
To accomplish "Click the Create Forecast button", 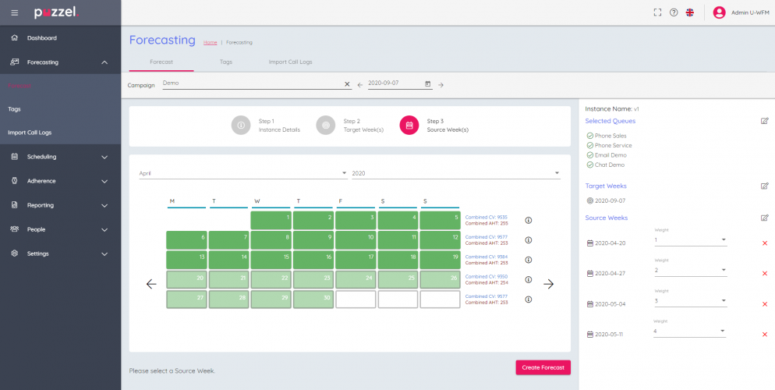I will click(543, 367).
